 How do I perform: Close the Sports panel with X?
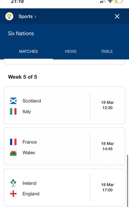[117, 16]
